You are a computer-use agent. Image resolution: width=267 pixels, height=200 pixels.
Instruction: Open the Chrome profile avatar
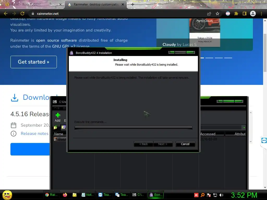(253, 14)
